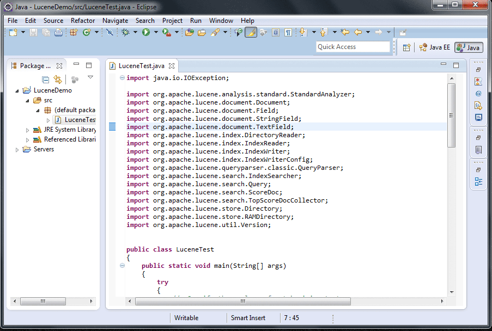Select the Java perspective button
This screenshot has height=331, width=492.
[469, 47]
